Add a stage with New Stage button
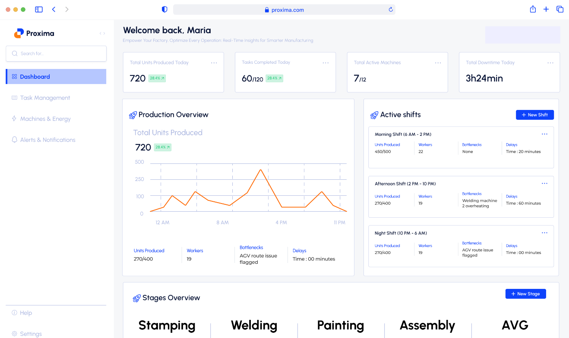569x338 pixels. 525,294
